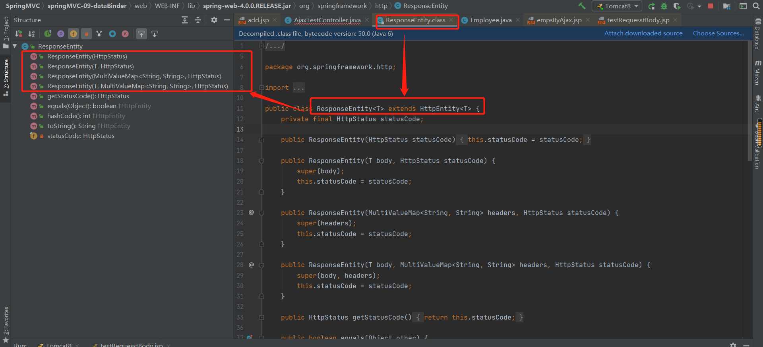Image resolution: width=763 pixels, height=347 pixels.
Task: Click the profiler run icon
Action: [691, 6]
